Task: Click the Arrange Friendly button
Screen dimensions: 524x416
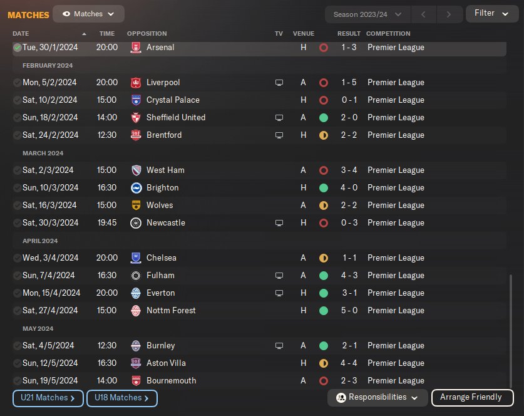Action: [471, 397]
